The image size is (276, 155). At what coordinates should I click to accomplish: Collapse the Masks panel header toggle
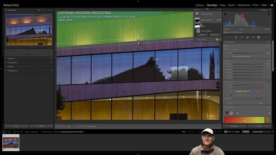tap(195, 9)
